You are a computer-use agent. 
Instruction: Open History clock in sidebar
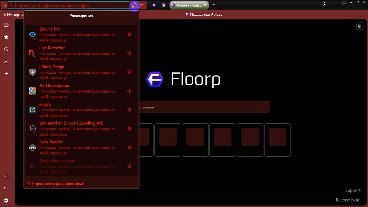point(6,49)
